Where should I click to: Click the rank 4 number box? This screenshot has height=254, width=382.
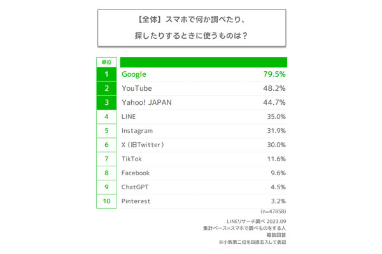[x=106, y=117]
